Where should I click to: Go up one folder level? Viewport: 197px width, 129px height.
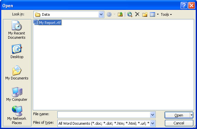(120, 14)
